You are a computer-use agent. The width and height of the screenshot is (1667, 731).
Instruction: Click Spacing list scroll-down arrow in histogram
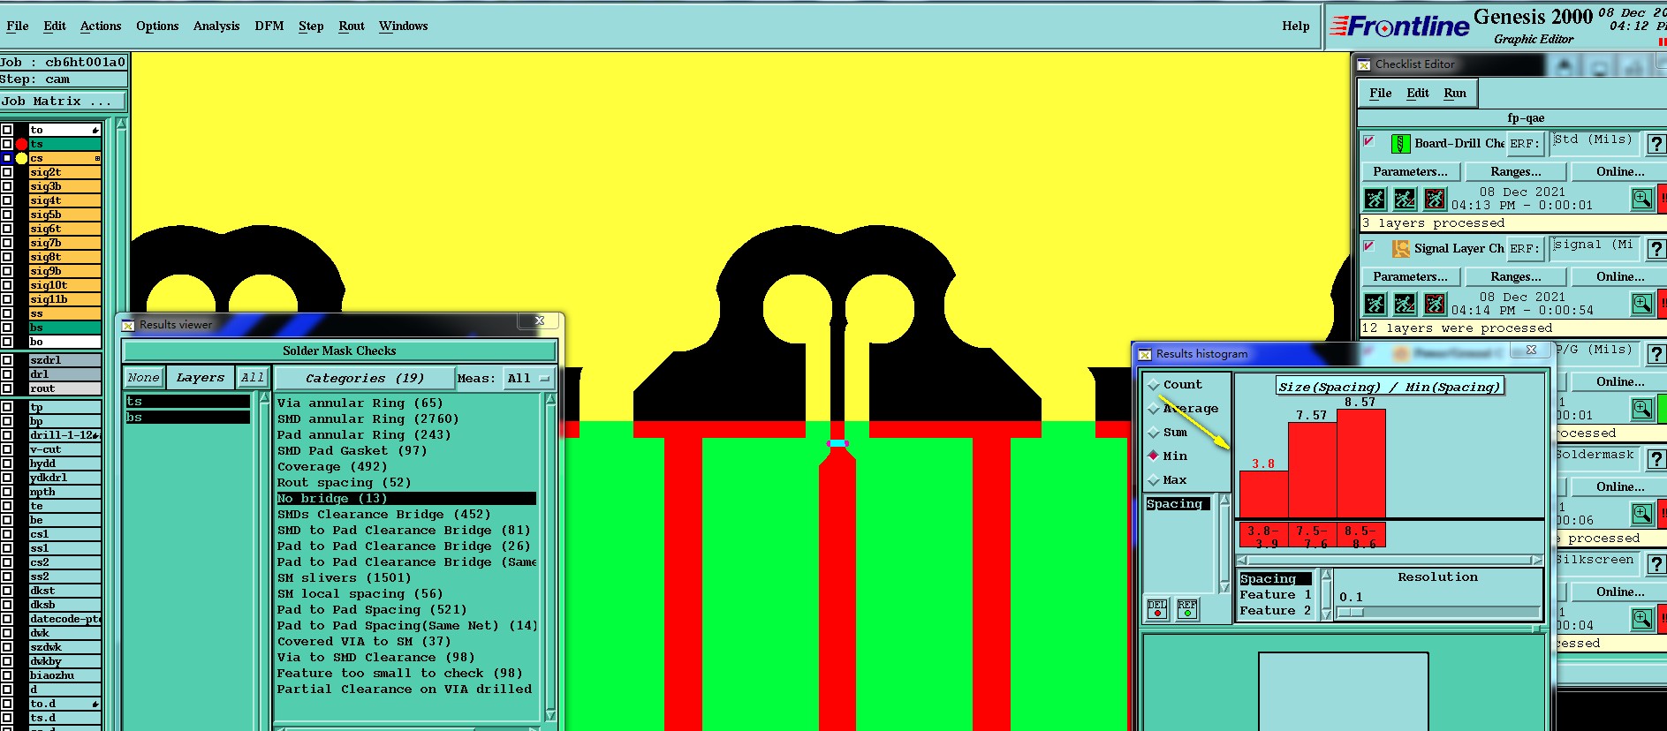pyautogui.click(x=1224, y=587)
